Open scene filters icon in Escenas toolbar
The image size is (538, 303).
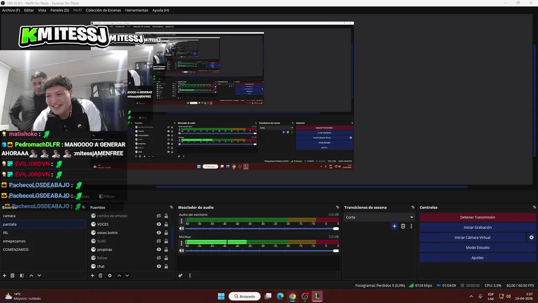22,276
